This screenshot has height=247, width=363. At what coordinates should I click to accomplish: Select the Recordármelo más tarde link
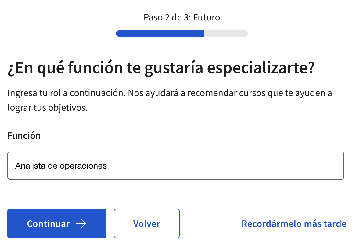click(x=294, y=224)
